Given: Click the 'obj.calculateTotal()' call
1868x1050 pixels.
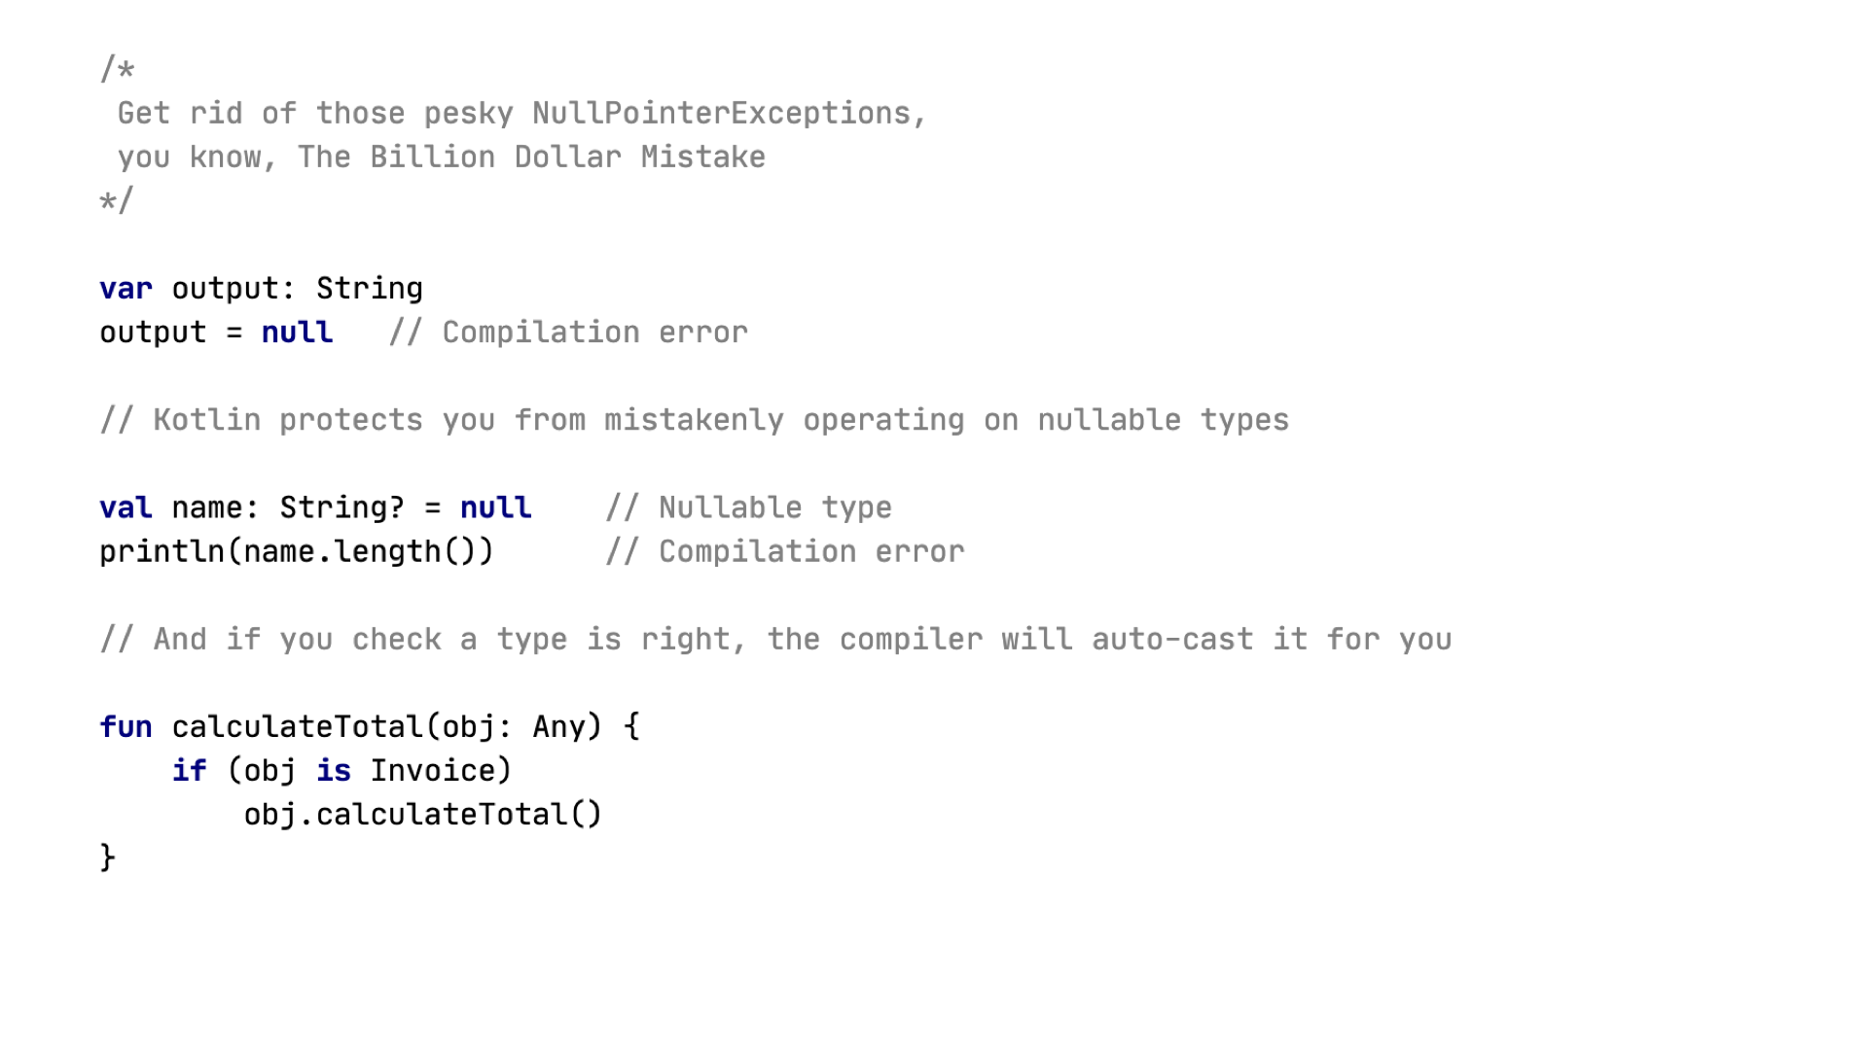Looking at the screenshot, I should tap(423, 815).
